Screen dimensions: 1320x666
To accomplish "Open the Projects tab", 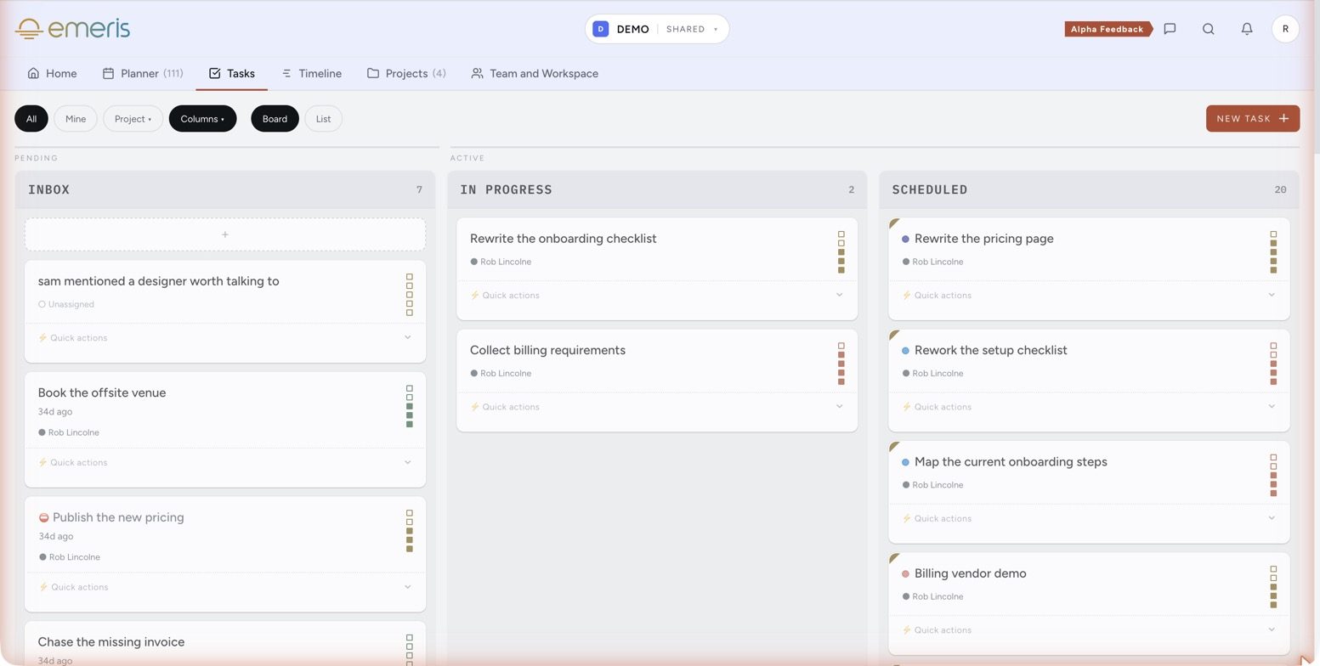I will point(406,74).
